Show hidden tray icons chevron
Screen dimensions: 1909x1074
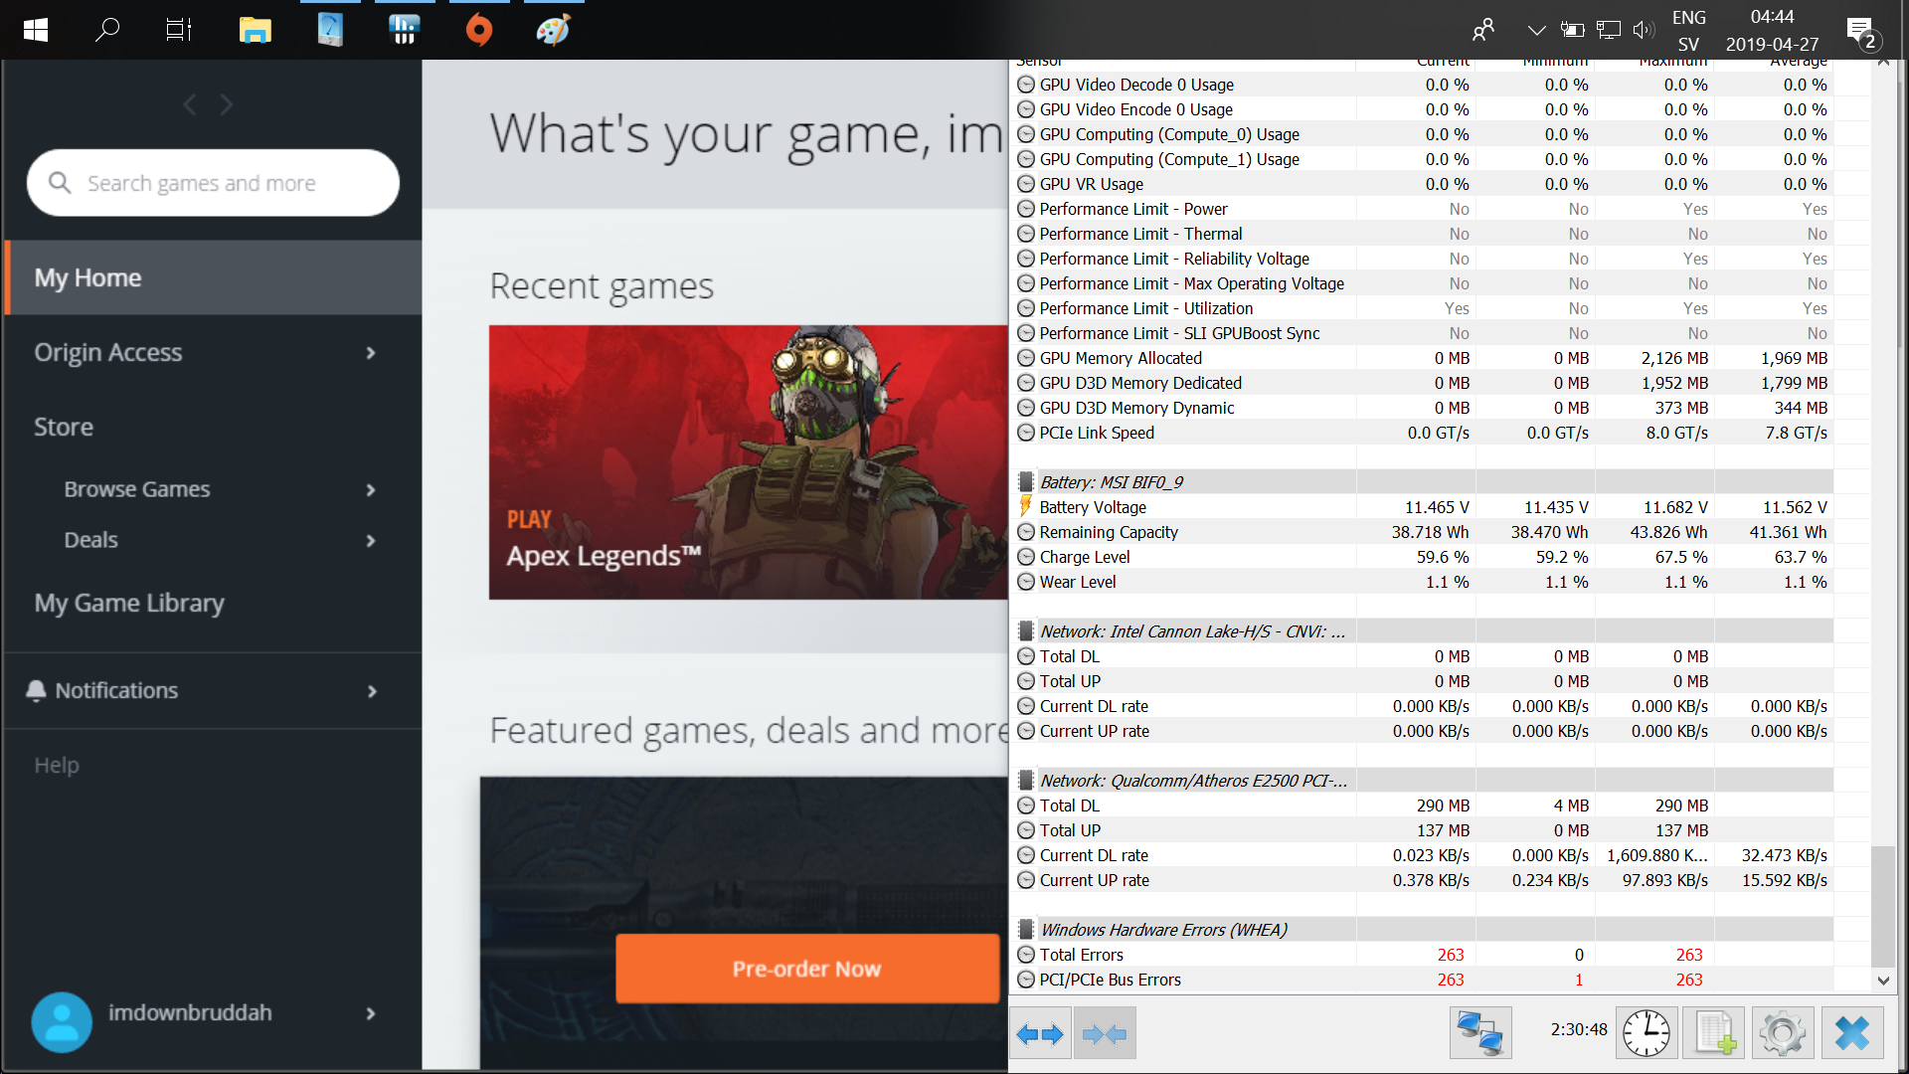coord(1536,30)
